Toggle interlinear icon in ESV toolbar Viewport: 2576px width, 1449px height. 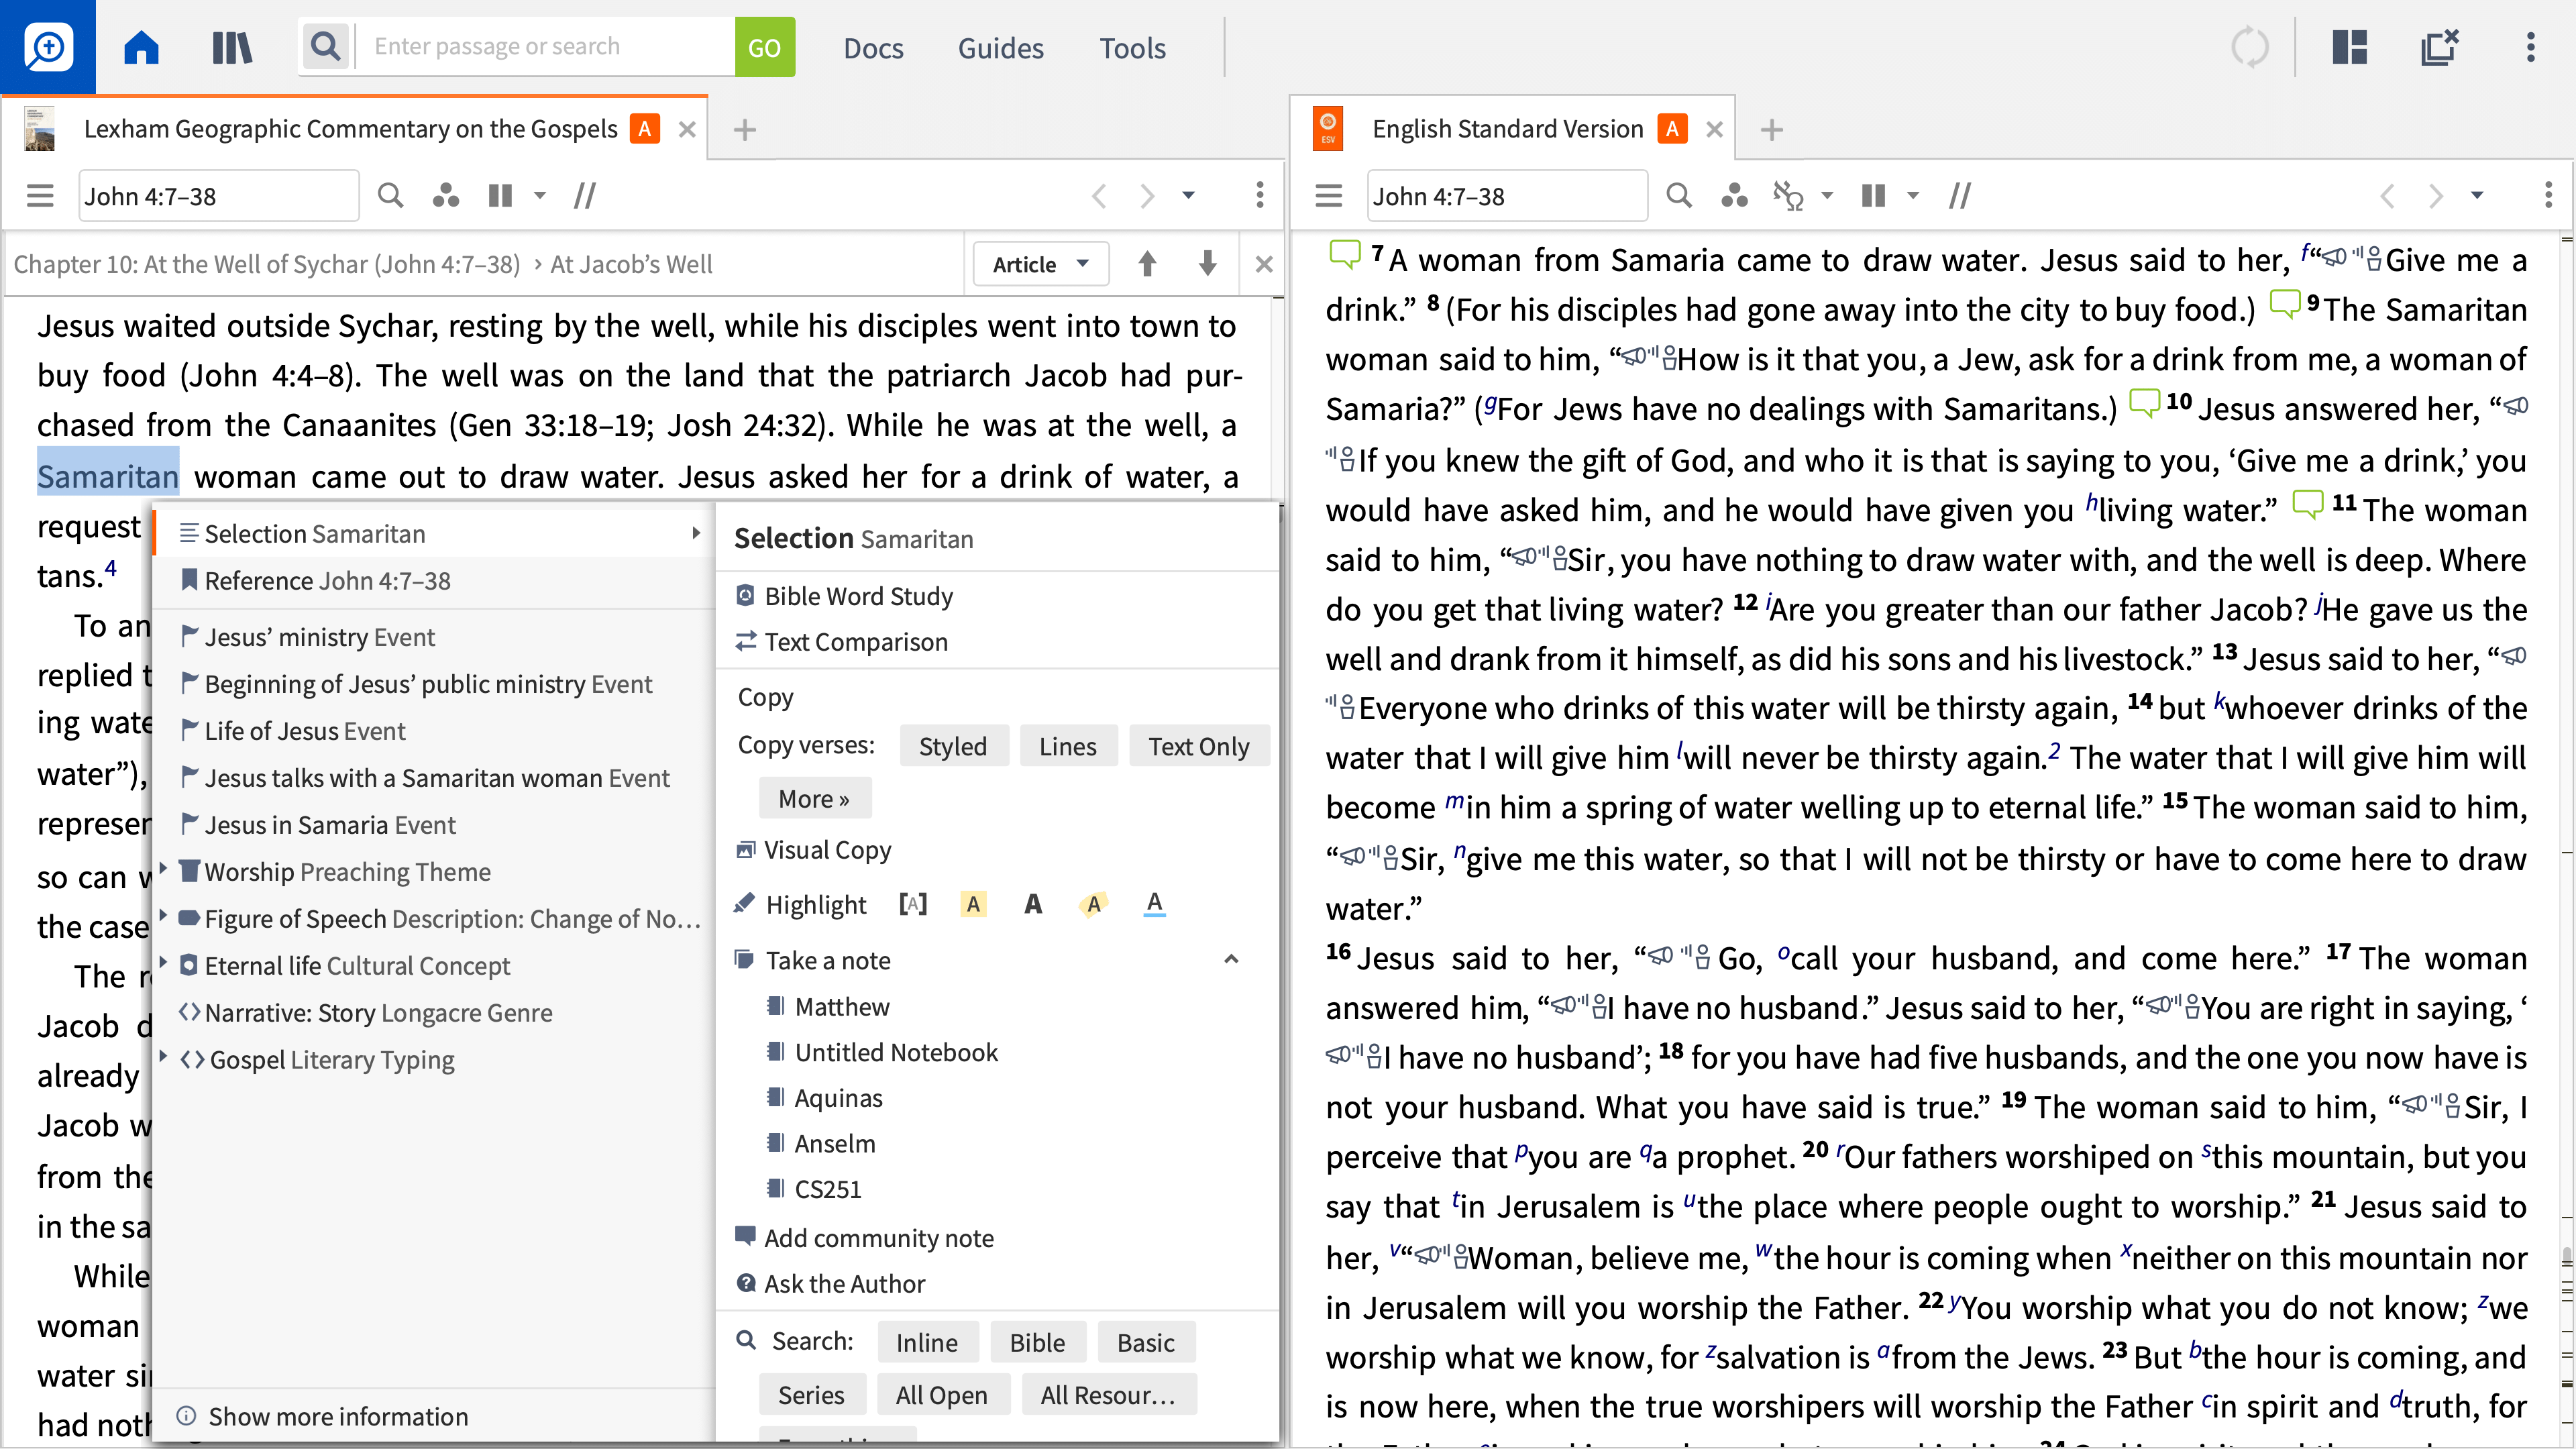click(1787, 196)
